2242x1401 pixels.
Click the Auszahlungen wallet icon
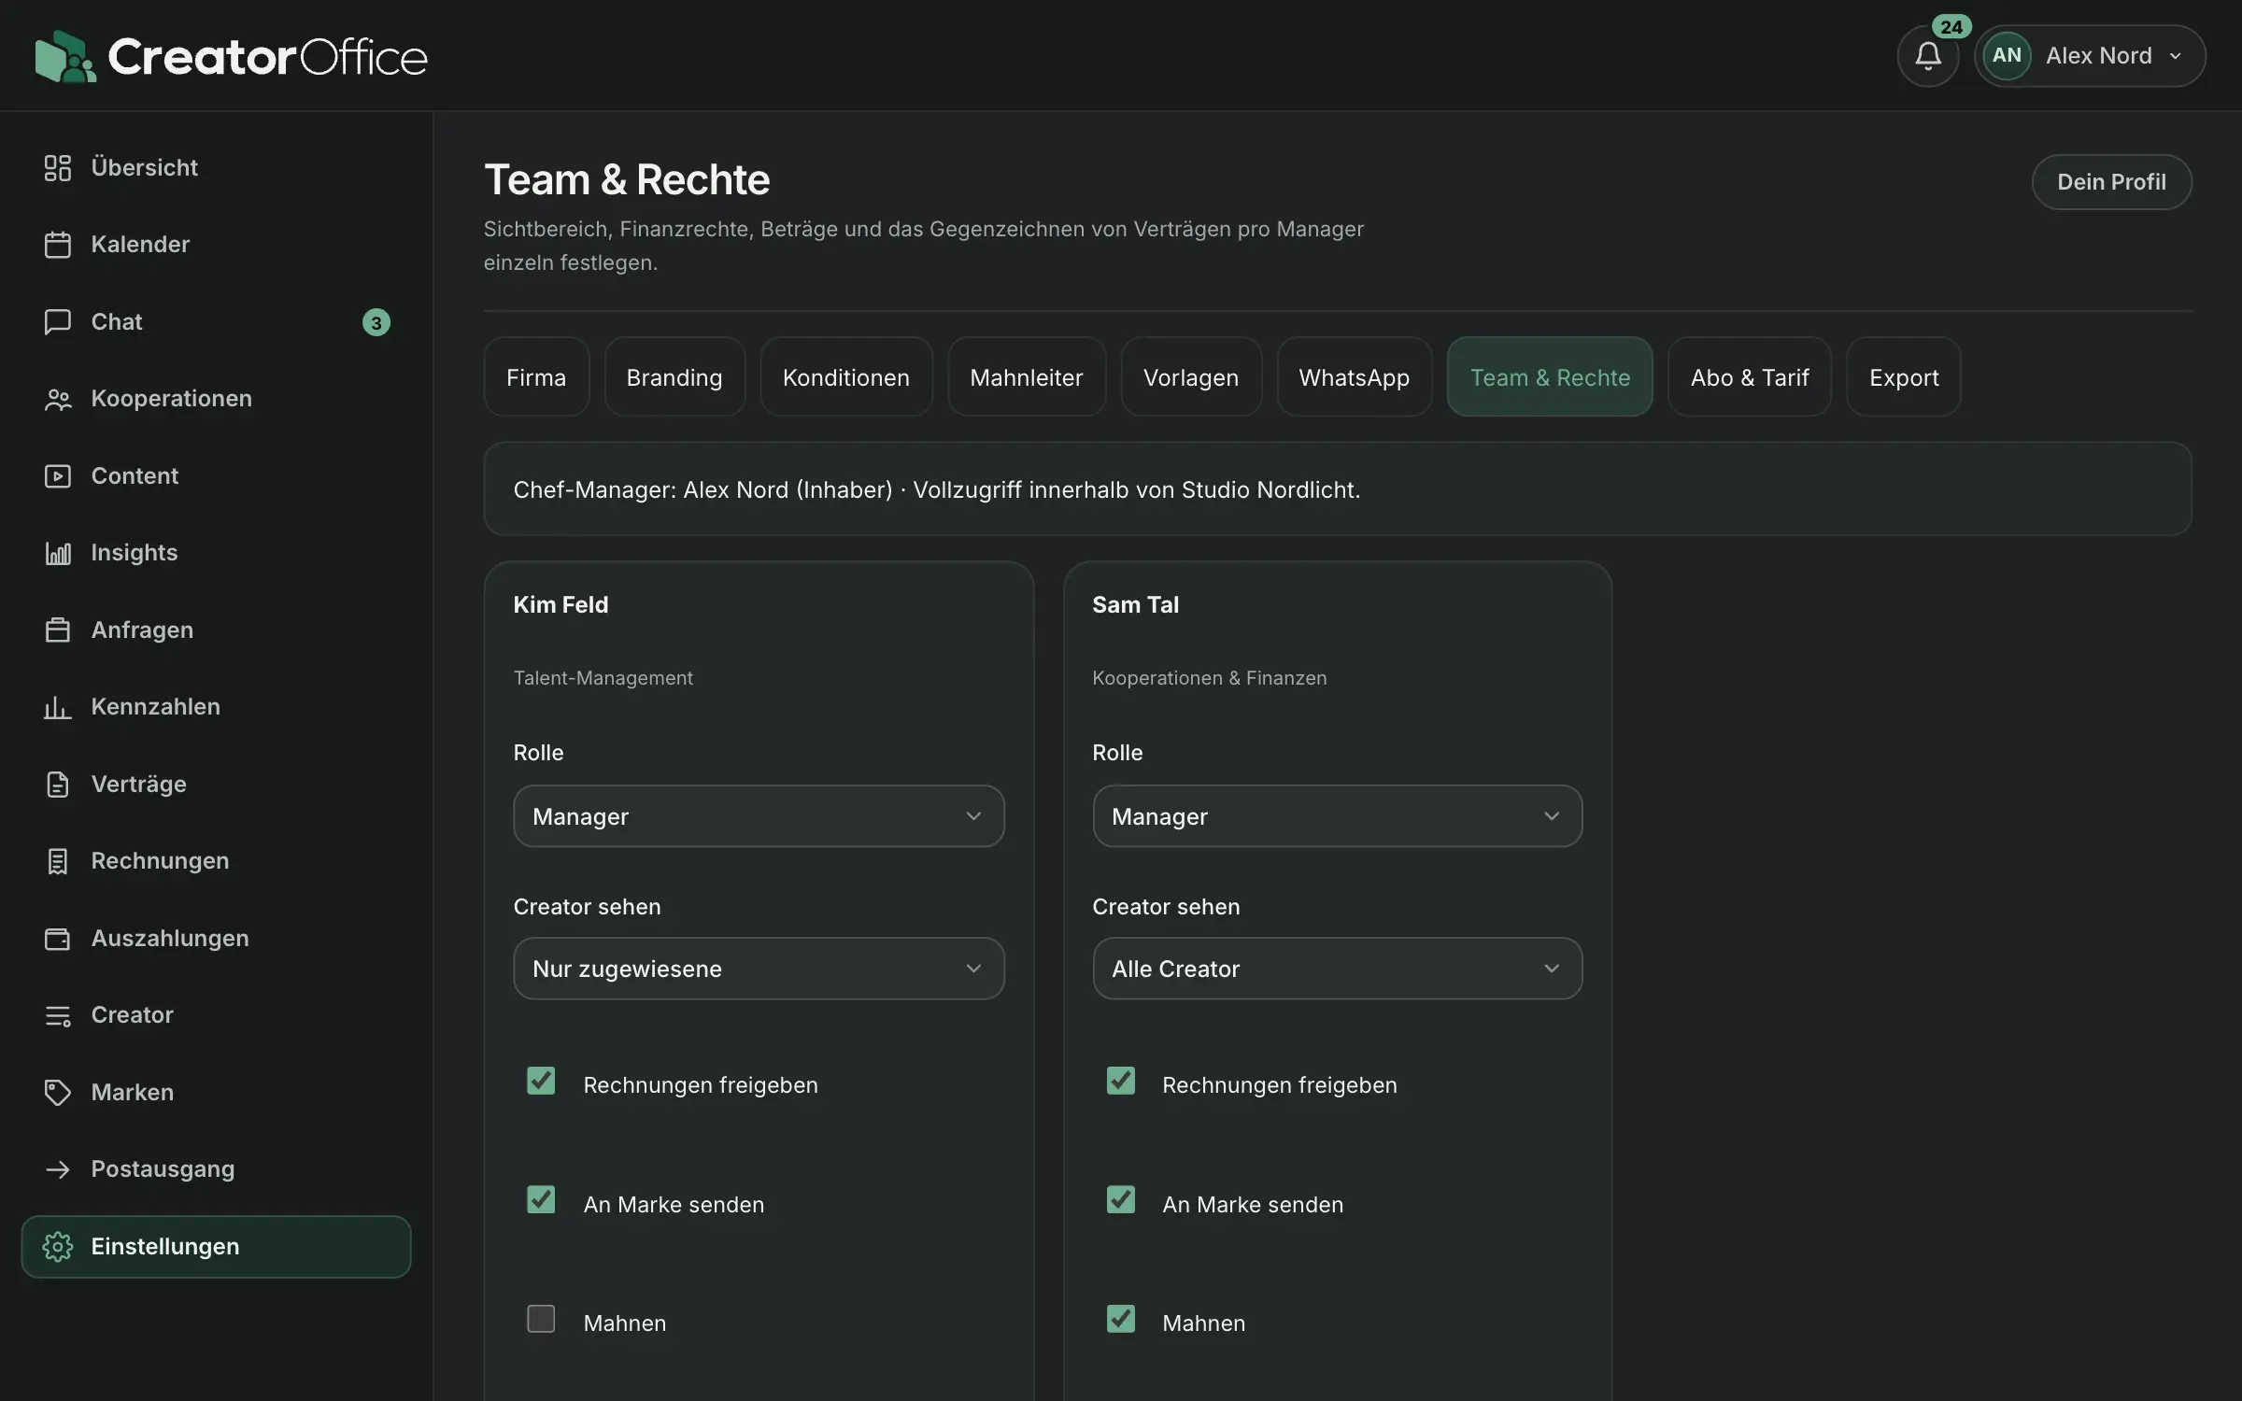(x=58, y=939)
